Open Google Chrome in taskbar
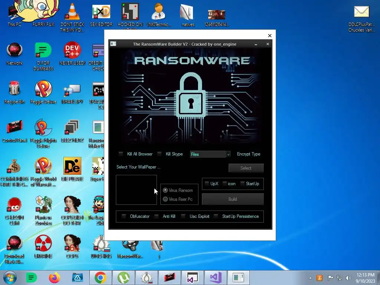Image resolution: width=380 pixels, height=285 pixels. (x=101, y=278)
